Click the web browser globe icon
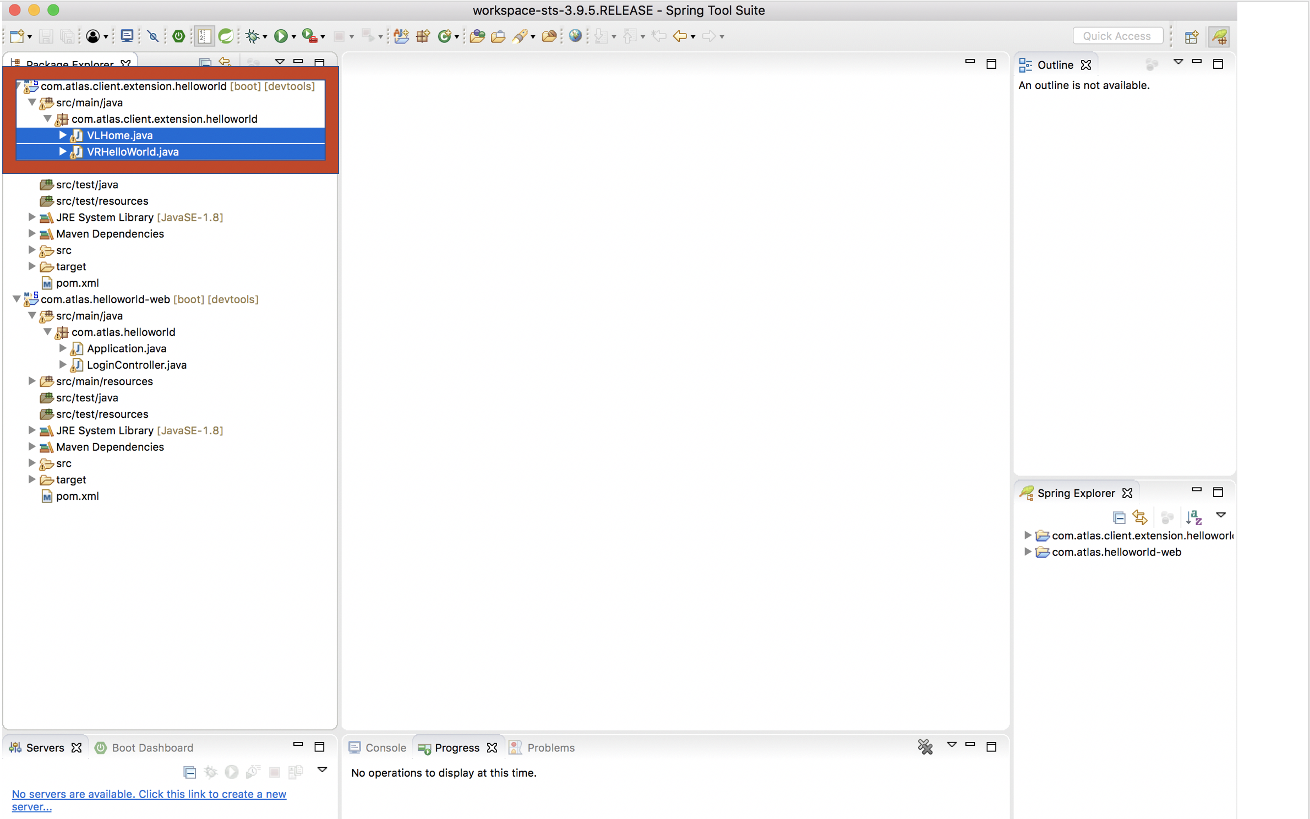This screenshot has height=819, width=1310. click(575, 36)
